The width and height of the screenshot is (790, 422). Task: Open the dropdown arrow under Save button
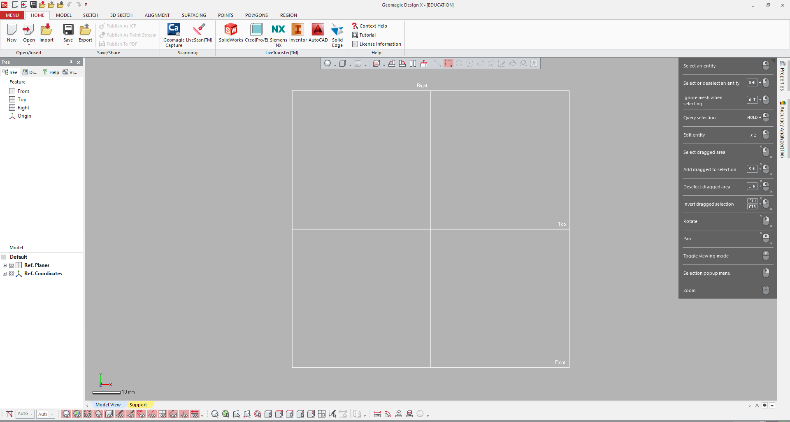tap(68, 45)
